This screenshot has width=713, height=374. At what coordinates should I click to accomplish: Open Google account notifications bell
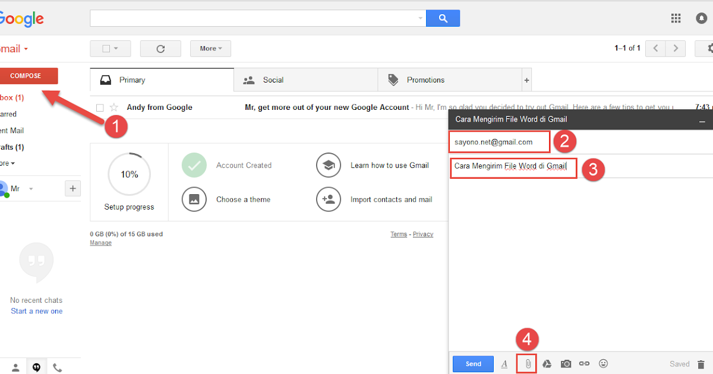pyautogui.click(x=702, y=18)
